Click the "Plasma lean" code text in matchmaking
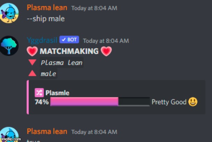Image resolution: width=212 pixels, height=142 pixels. pyautogui.click(x=62, y=63)
